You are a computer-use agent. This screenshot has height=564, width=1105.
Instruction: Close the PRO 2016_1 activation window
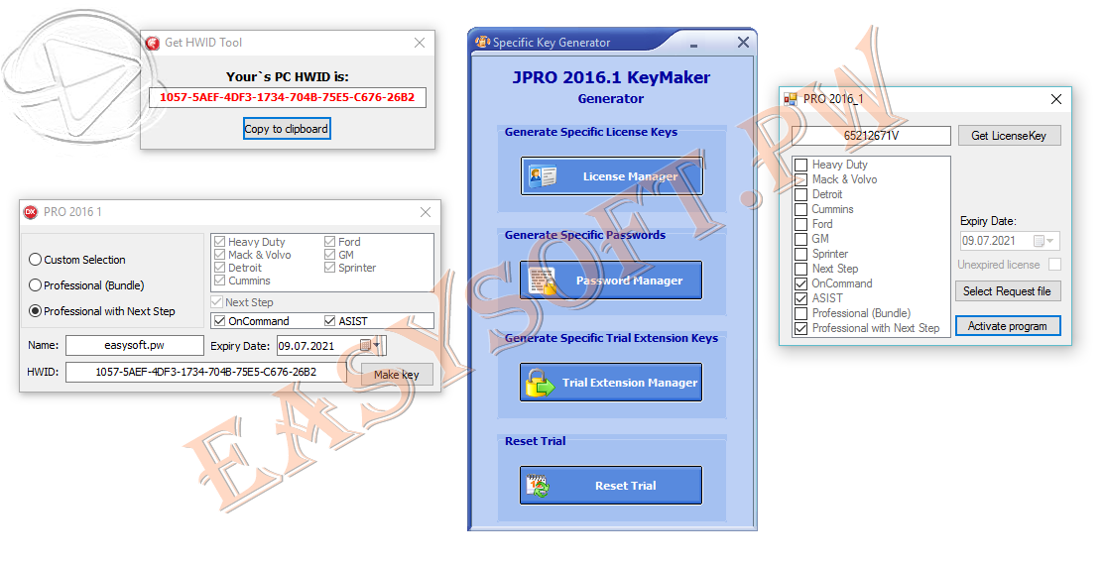coord(1055,99)
